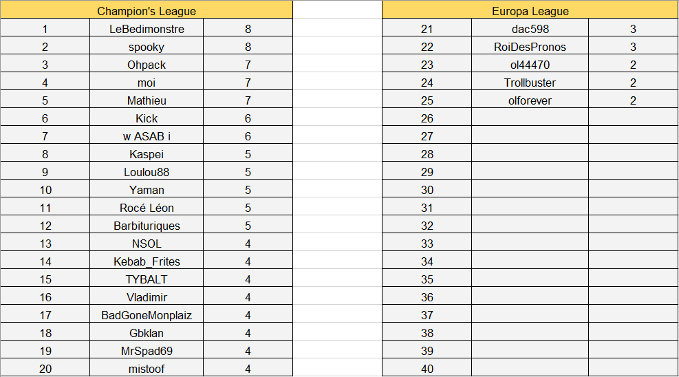The image size is (679, 377).
Task: Click the Ohpack cell
Action: click(x=147, y=65)
